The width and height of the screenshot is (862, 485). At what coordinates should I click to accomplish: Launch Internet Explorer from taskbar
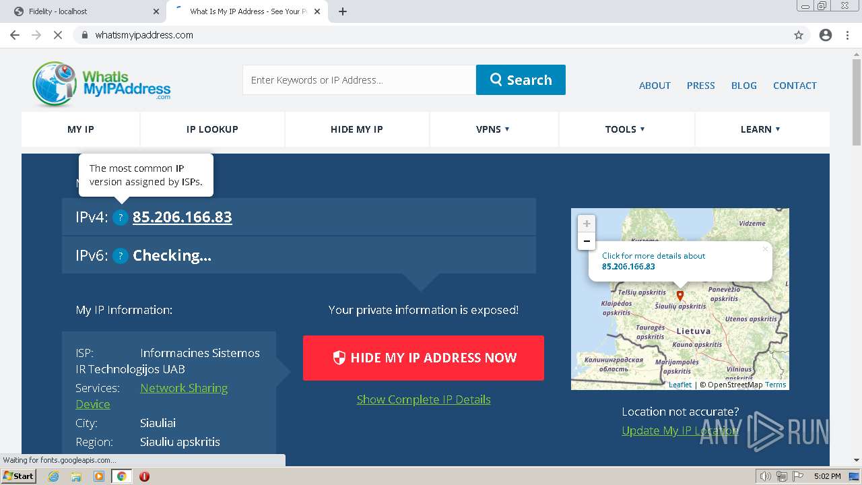54,476
